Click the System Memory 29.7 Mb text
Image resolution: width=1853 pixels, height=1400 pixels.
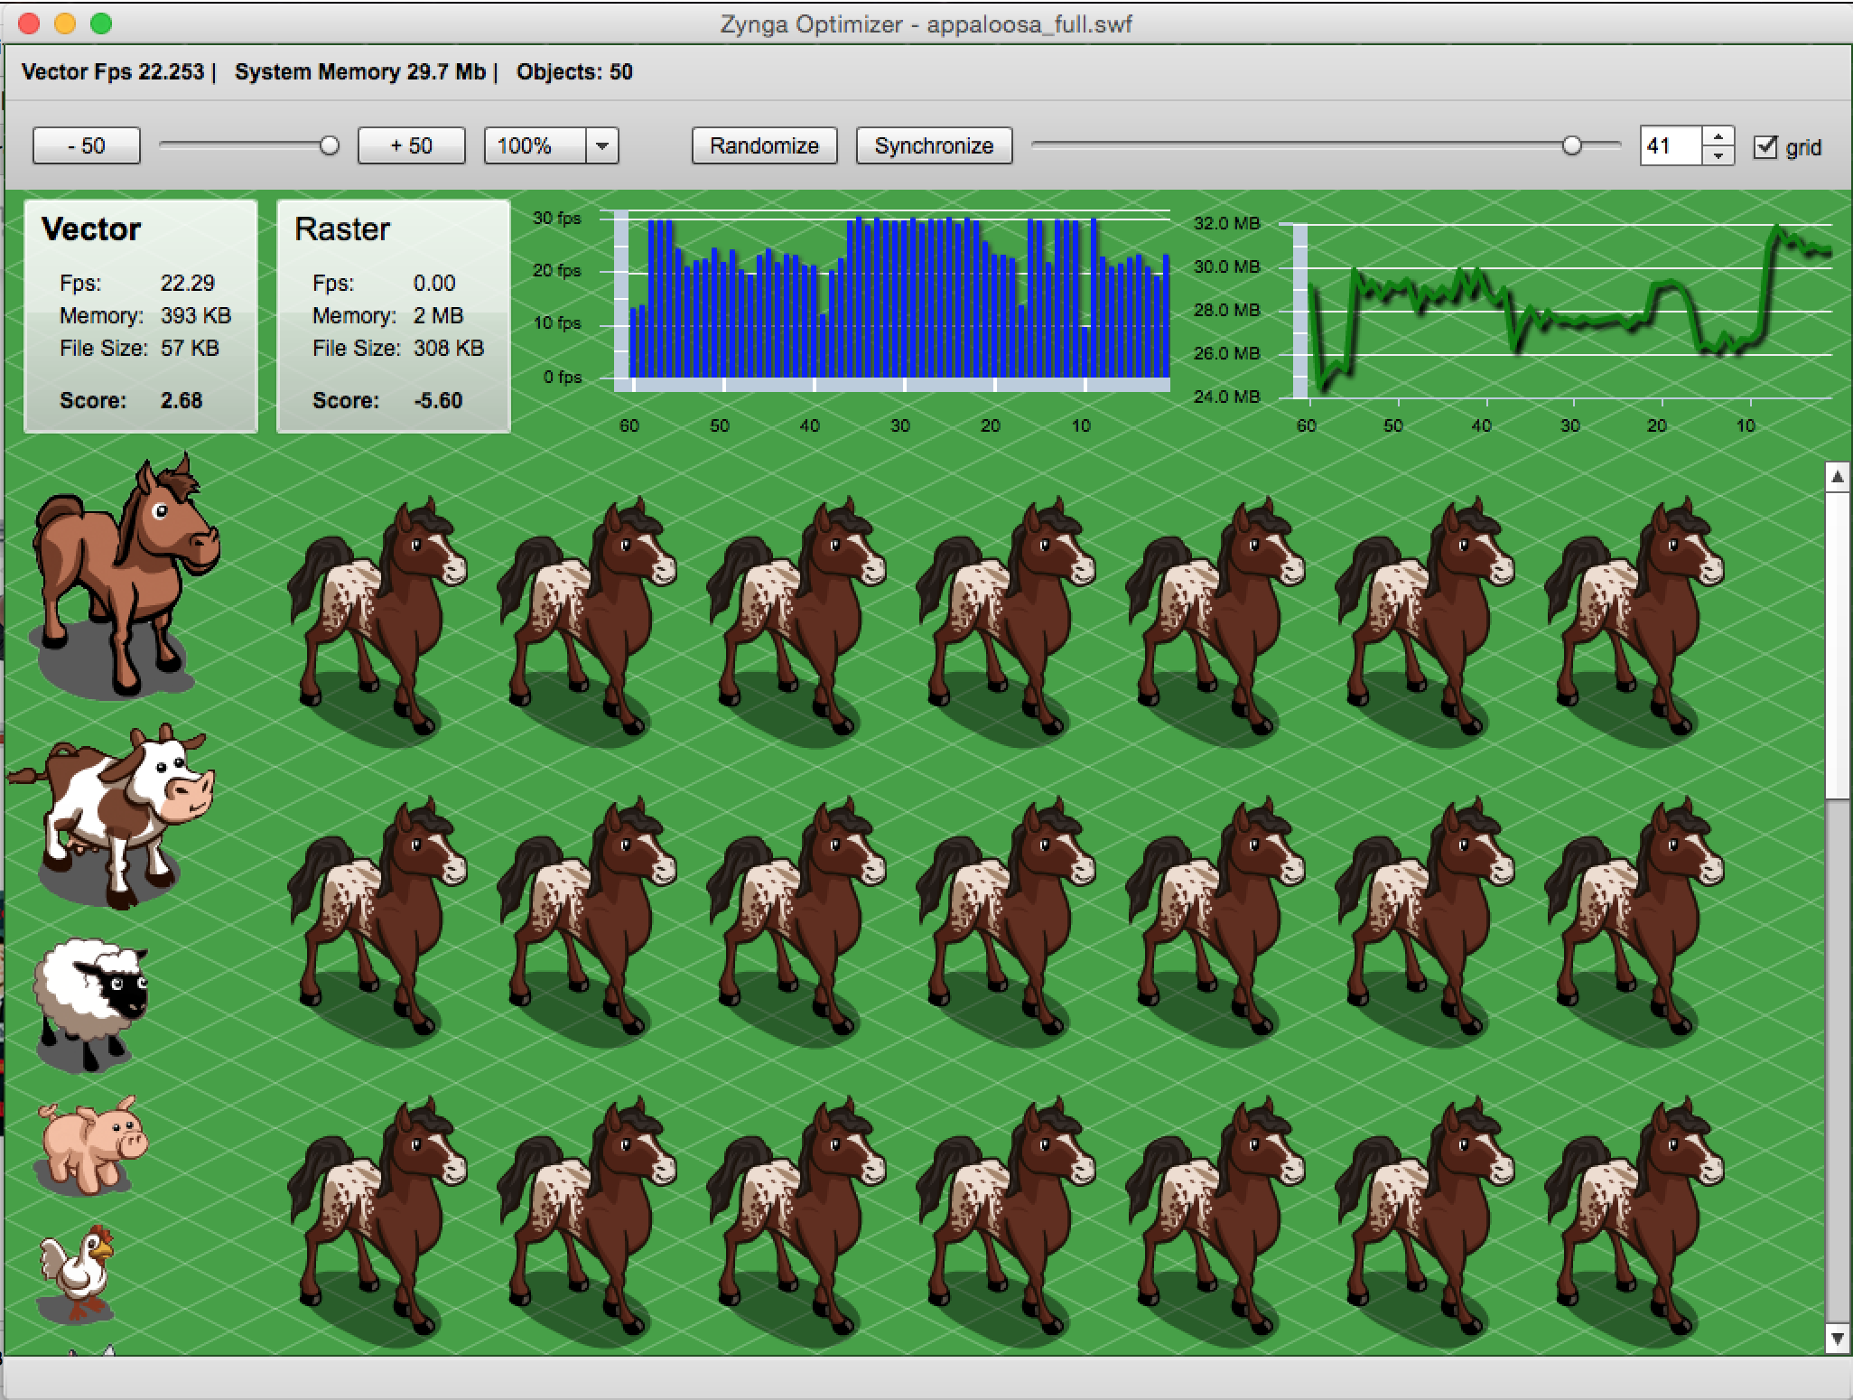[360, 72]
